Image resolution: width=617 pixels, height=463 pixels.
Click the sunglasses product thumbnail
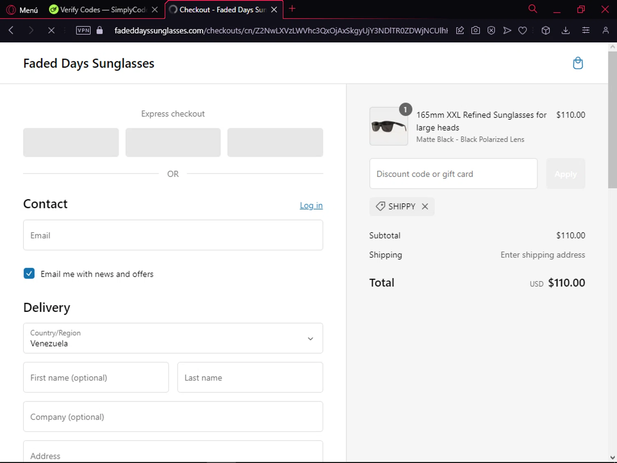click(389, 126)
